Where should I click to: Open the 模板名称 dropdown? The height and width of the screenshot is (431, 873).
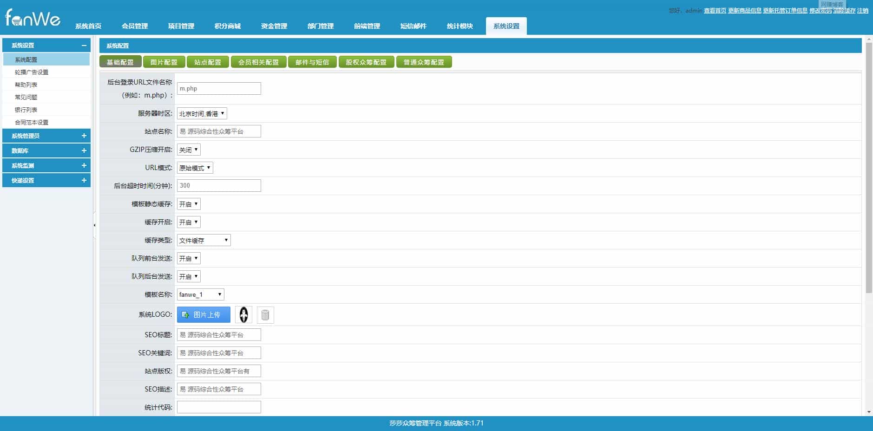(x=201, y=294)
